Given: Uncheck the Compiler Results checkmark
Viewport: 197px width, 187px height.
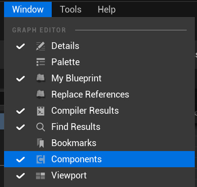Looking at the screenshot, I should (21, 111).
